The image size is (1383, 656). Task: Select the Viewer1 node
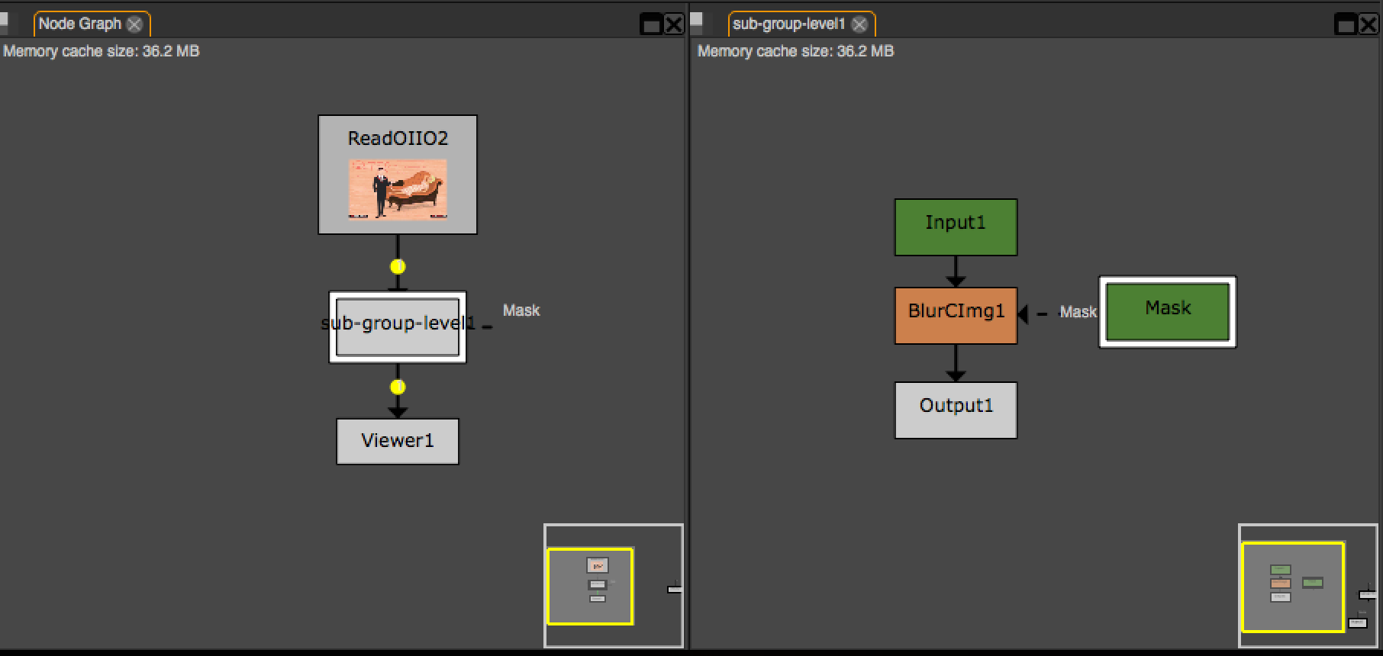pyautogui.click(x=398, y=441)
